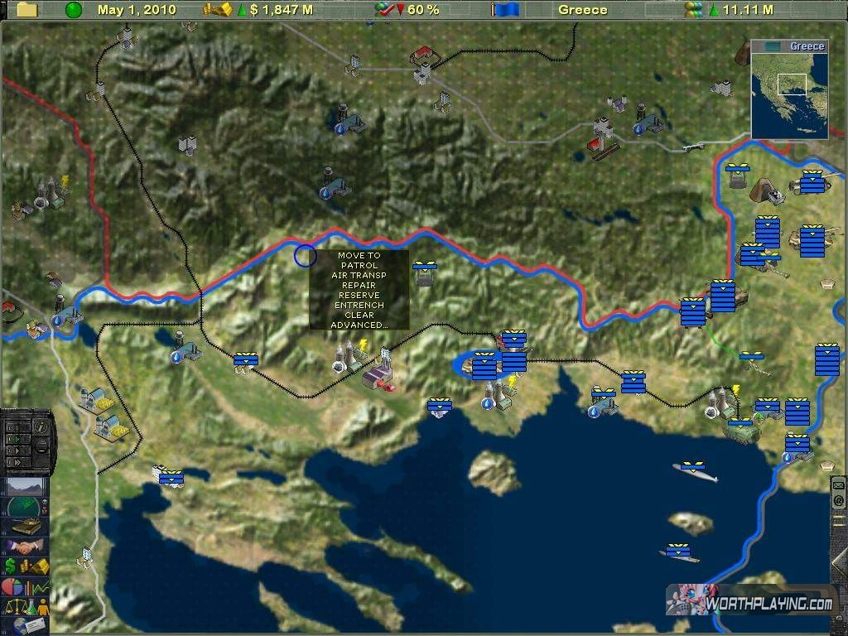Select PATROL from the orders menu

[359, 266]
